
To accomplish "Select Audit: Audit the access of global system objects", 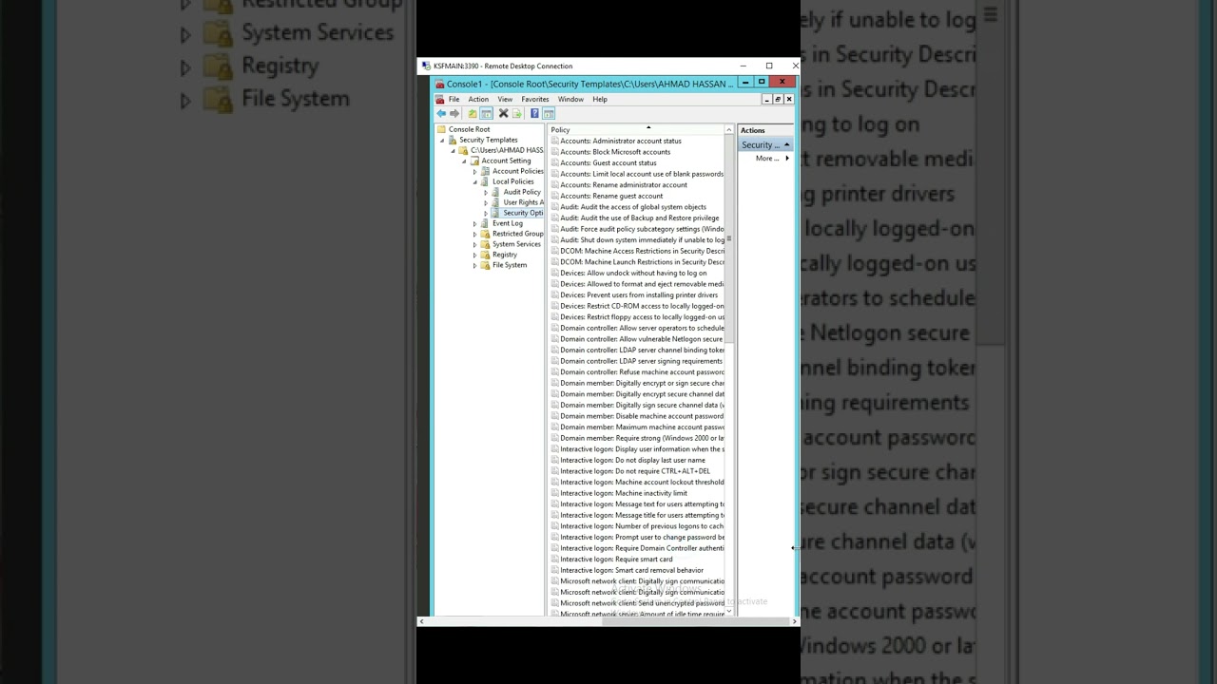I will click(x=633, y=207).
